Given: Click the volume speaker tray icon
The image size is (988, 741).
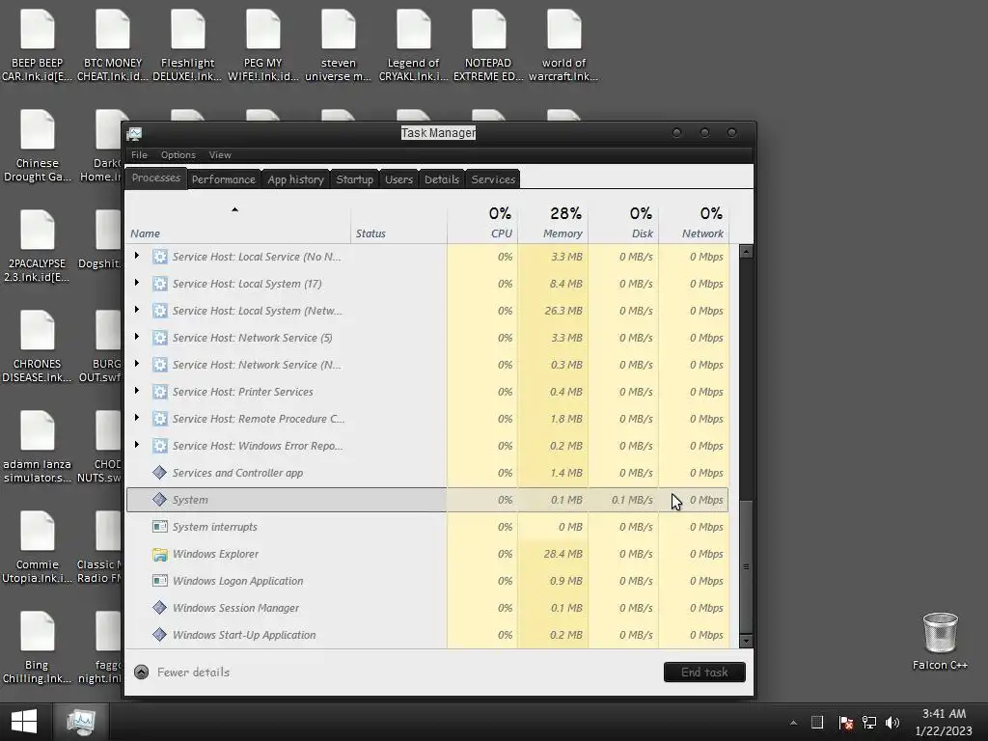Looking at the screenshot, I should tap(892, 723).
